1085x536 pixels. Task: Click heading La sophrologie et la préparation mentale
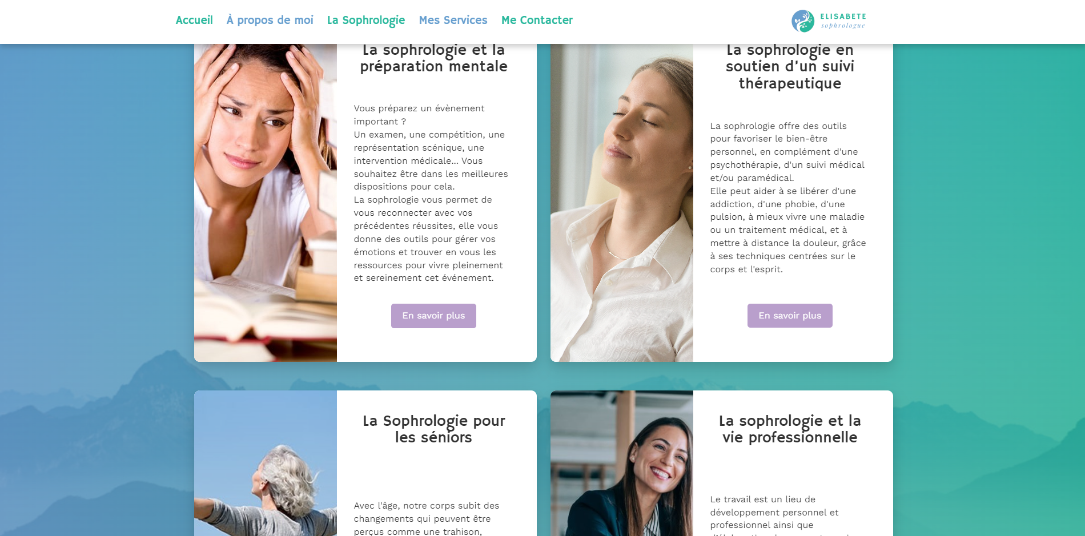tap(433, 58)
